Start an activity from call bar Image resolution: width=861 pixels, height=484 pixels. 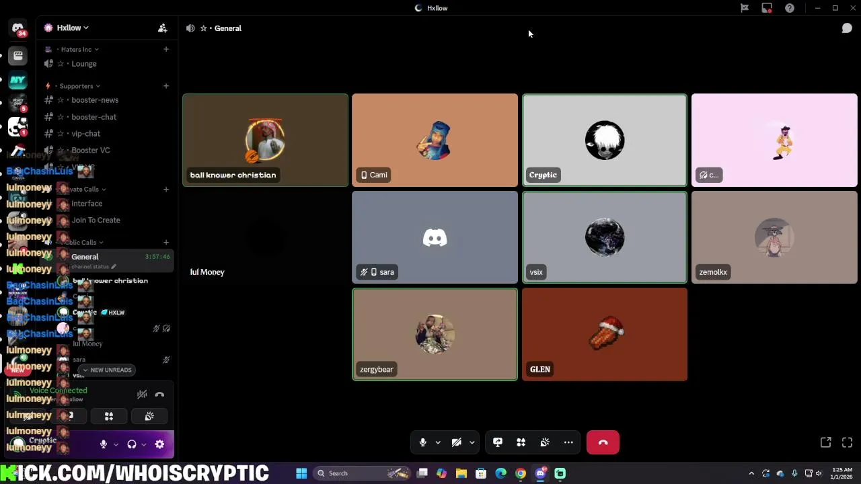[521, 442]
